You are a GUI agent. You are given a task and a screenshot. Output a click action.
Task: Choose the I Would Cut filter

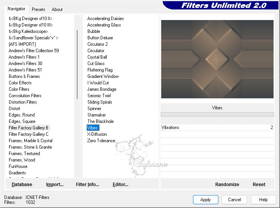click(98, 83)
